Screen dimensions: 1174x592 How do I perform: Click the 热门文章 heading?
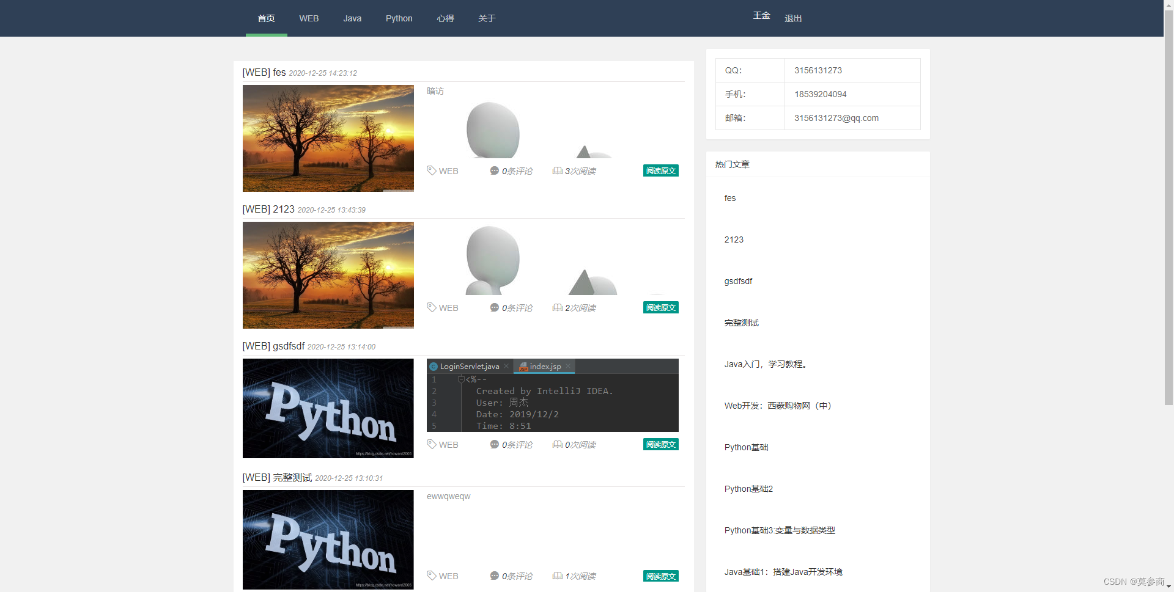(732, 164)
